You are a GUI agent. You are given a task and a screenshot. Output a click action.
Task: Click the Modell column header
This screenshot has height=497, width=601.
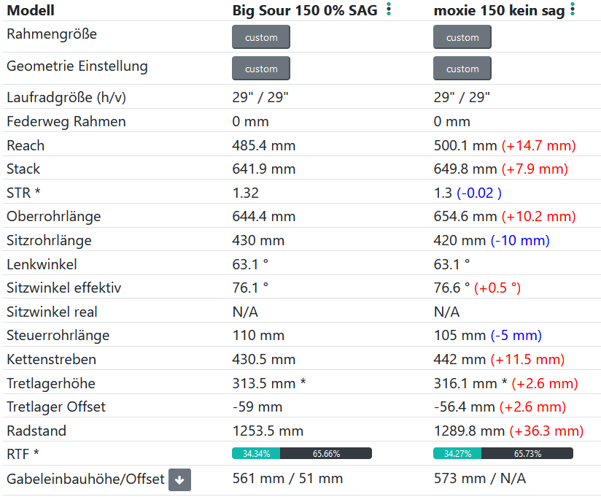pyautogui.click(x=31, y=10)
